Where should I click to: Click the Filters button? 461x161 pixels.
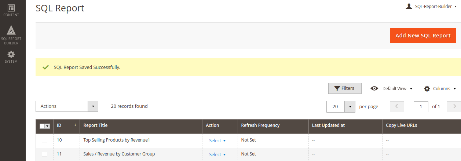345,88
